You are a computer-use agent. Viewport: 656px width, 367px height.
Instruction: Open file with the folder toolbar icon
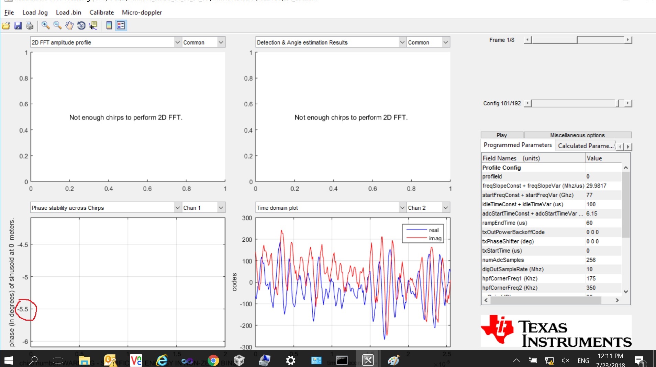(6, 26)
